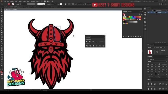
Task: Click the Fill/Stroke indicator in Swatches panel
Action: pos(124,14)
